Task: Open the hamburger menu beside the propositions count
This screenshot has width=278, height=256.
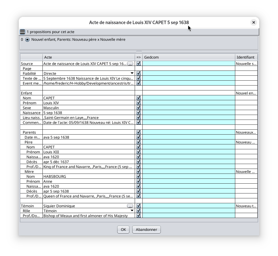Action: pyautogui.click(x=22, y=32)
